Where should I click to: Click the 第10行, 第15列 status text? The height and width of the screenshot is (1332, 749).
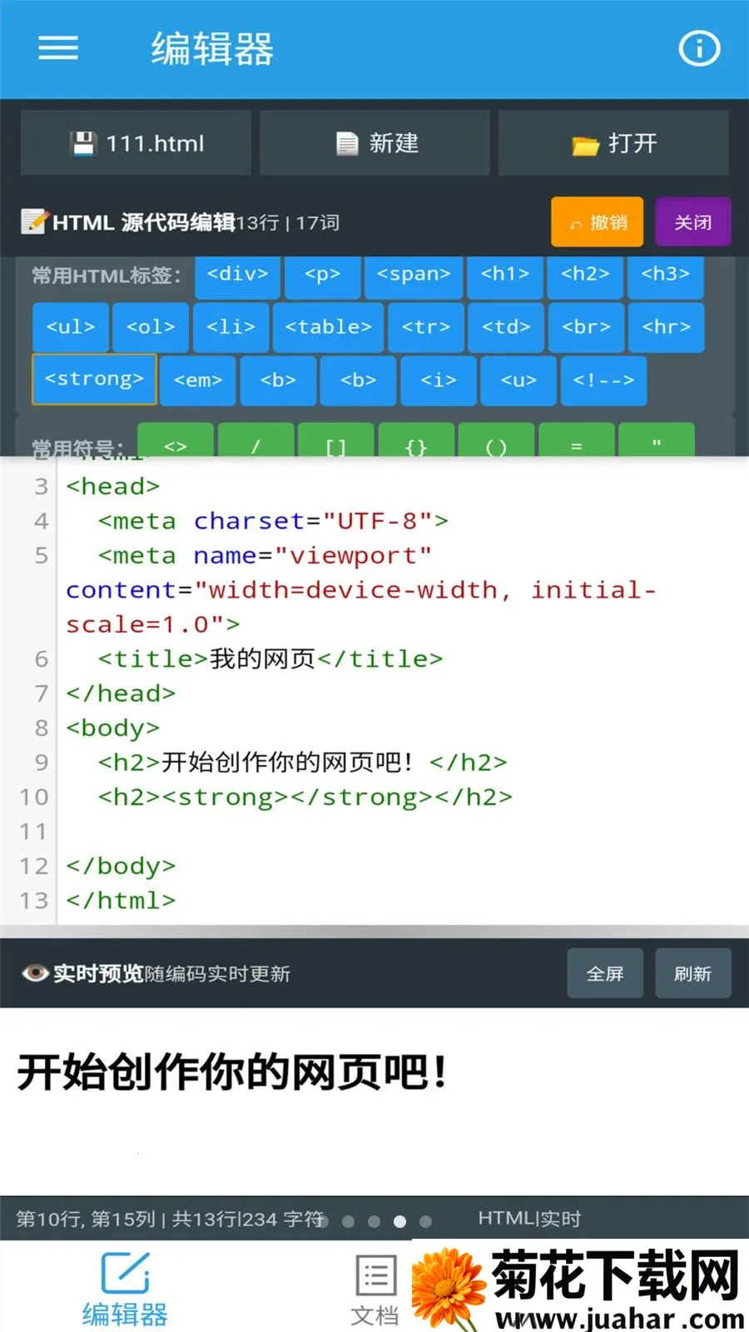pos(86,1219)
